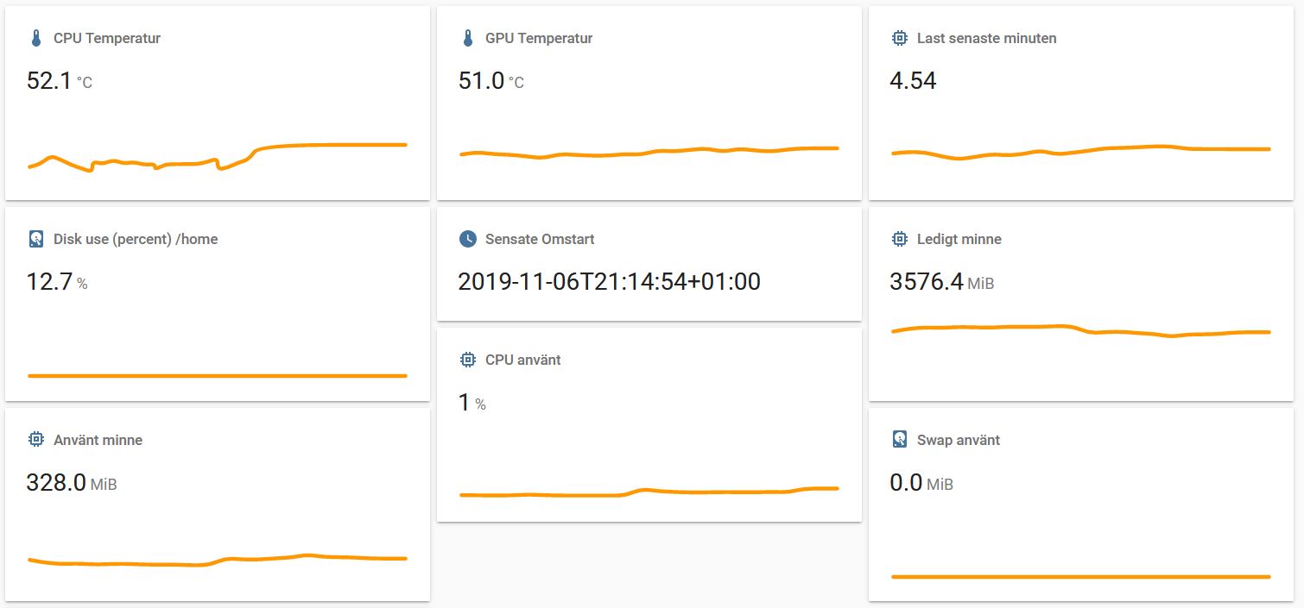The width and height of the screenshot is (1304, 608).
Task: Open the Ledigt minne 3576.4 MiB value
Action: pyautogui.click(x=942, y=282)
